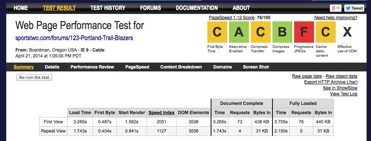
Task: Click First View fully loaded requests 76
Action: (301, 122)
